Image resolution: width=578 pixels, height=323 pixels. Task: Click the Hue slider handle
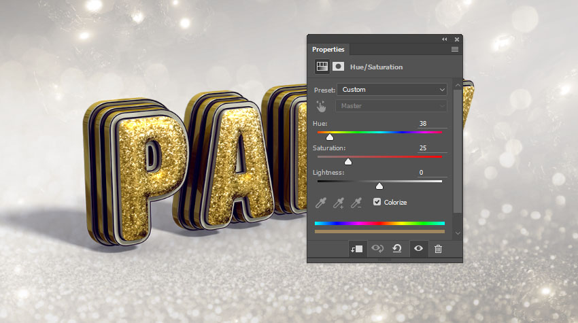(330, 137)
